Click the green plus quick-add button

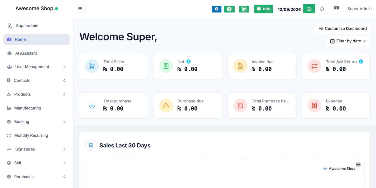click(x=229, y=9)
